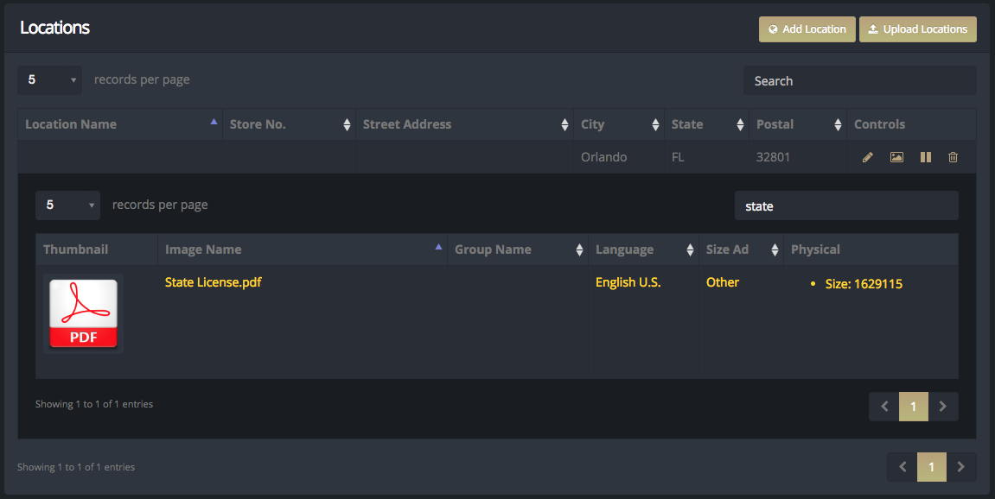
Task: Open inner images records per page dropdown
Action: [68, 205]
